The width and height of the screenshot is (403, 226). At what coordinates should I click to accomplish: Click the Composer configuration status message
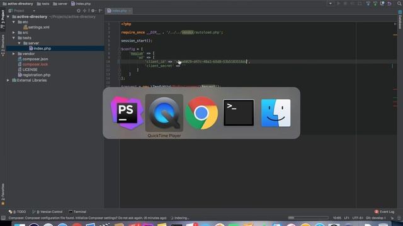click(88, 218)
